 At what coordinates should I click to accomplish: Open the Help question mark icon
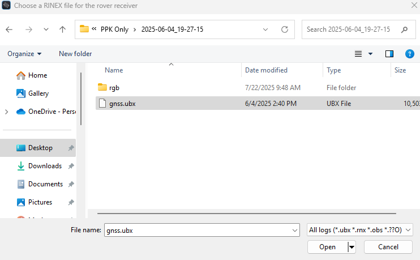pos(410,54)
